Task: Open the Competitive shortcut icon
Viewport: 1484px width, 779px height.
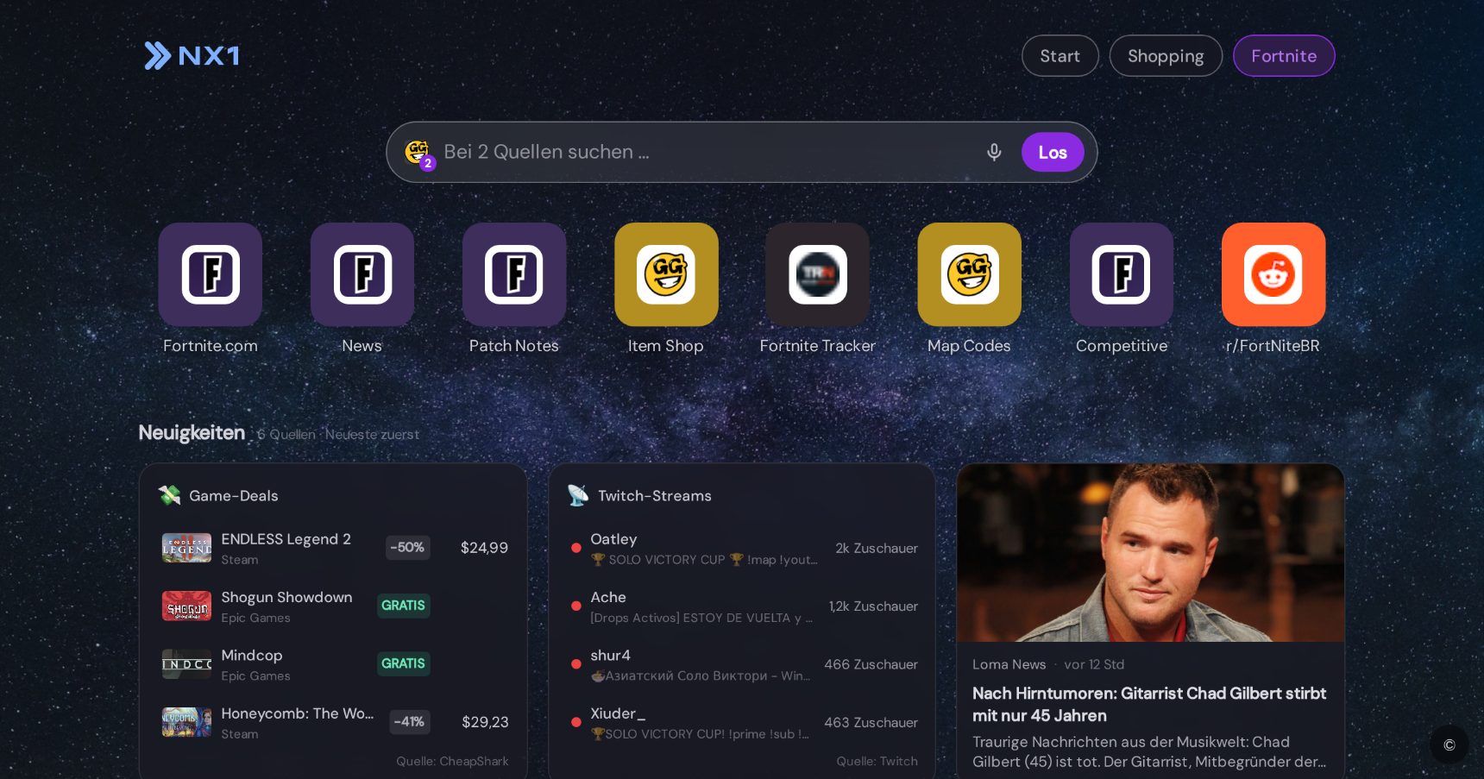Action: tap(1122, 274)
